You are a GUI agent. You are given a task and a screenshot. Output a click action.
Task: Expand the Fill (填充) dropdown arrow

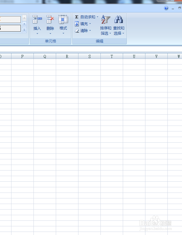tap(90, 24)
